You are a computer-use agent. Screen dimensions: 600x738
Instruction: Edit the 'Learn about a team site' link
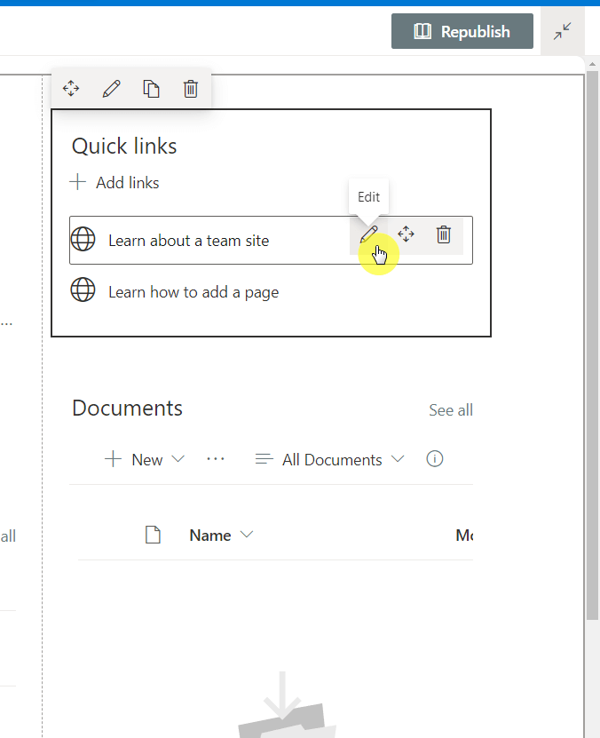pos(368,234)
